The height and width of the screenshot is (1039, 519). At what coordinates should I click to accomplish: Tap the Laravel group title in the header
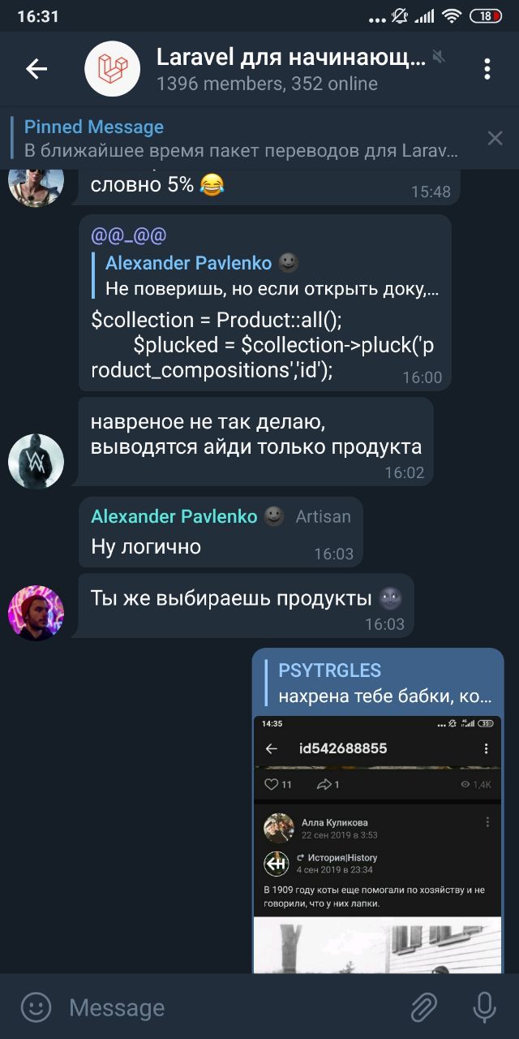point(290,57)
